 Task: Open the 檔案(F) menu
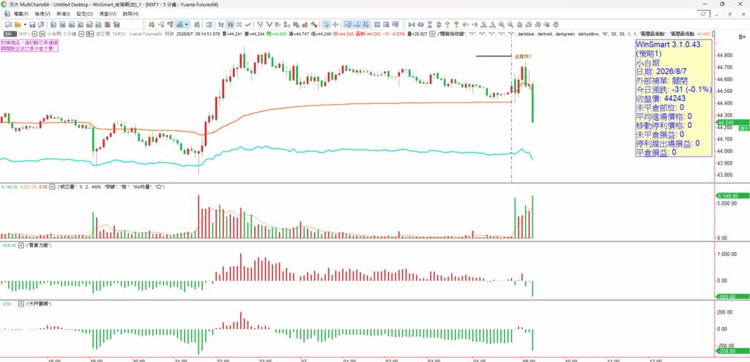pos(20,14)
